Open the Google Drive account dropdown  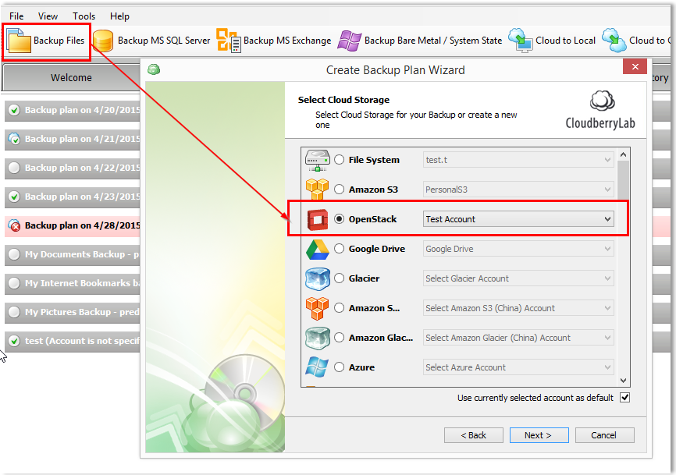pos(518,249)
